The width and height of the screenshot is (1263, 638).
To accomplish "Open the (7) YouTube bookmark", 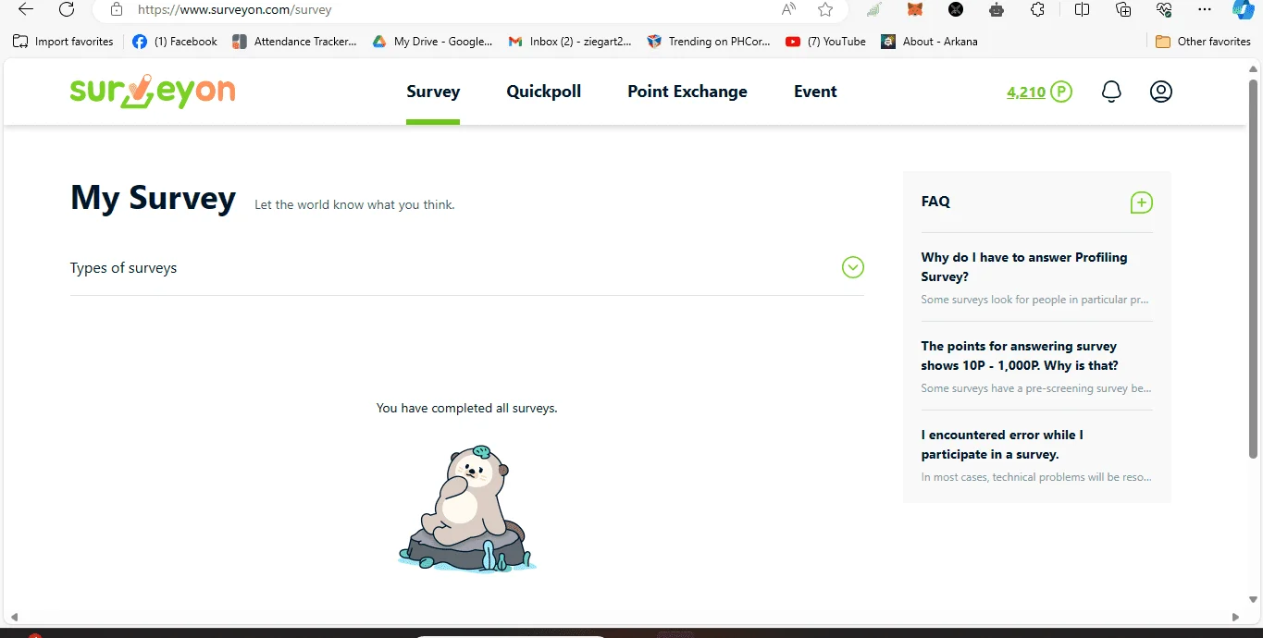I will [x=825, y=42].
